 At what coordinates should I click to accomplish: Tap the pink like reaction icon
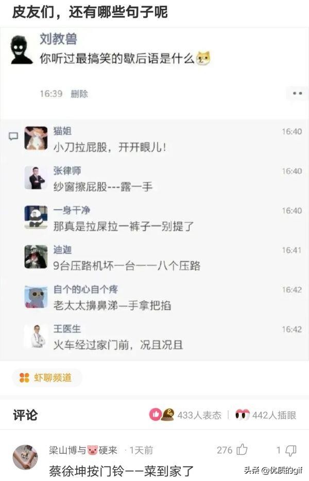155,415
